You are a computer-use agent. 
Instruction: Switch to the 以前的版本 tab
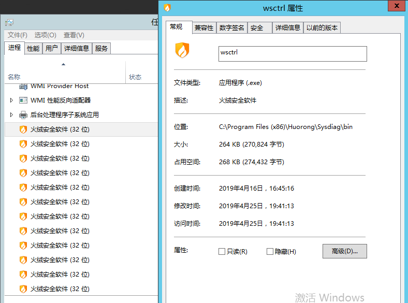[x=322, y=28]
